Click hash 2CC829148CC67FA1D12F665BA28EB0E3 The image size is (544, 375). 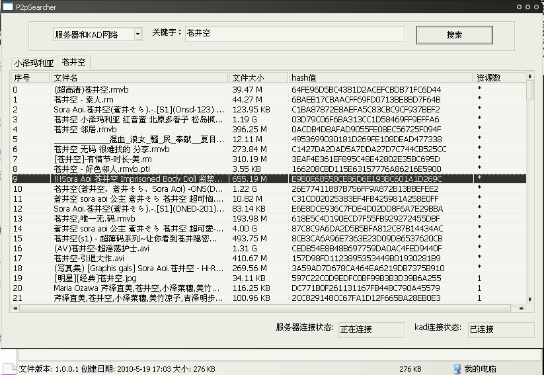[366, 298]
